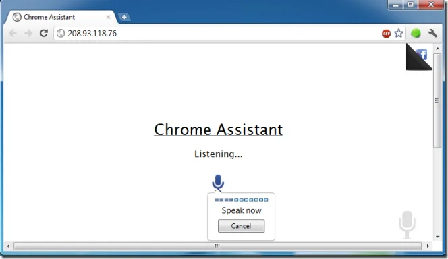Close the Chrome window
The width and height of the screenshot is (448, 259).
click(431, 5)
